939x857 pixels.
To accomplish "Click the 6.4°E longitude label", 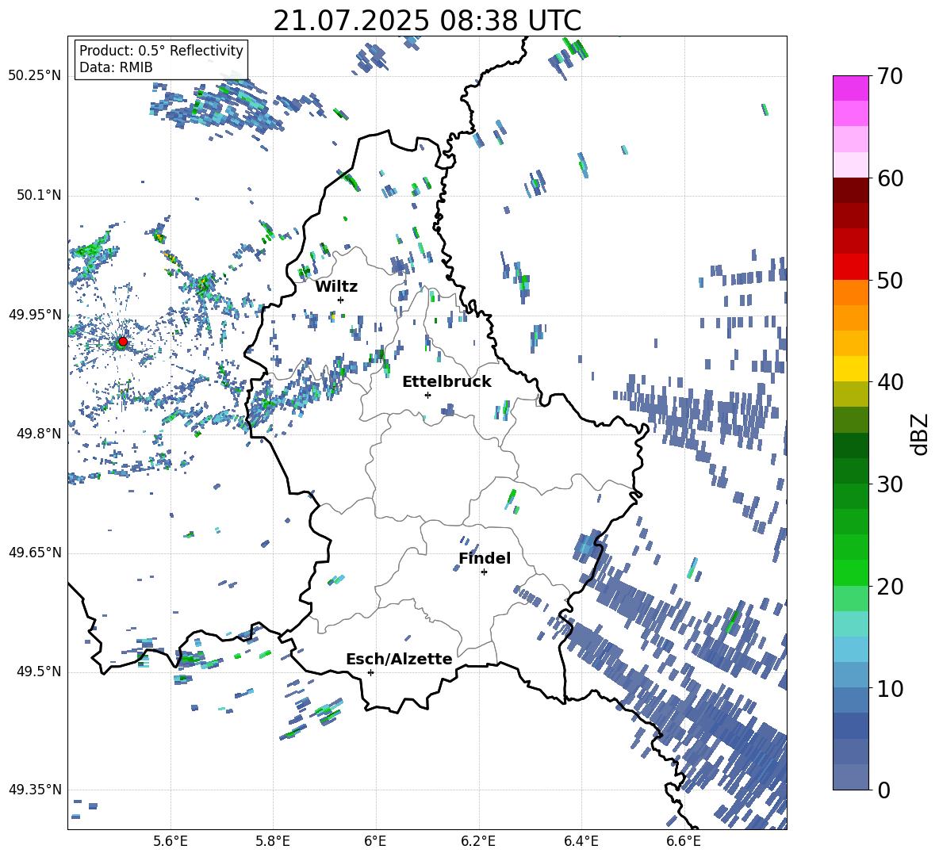I will (x=581, y=841).
